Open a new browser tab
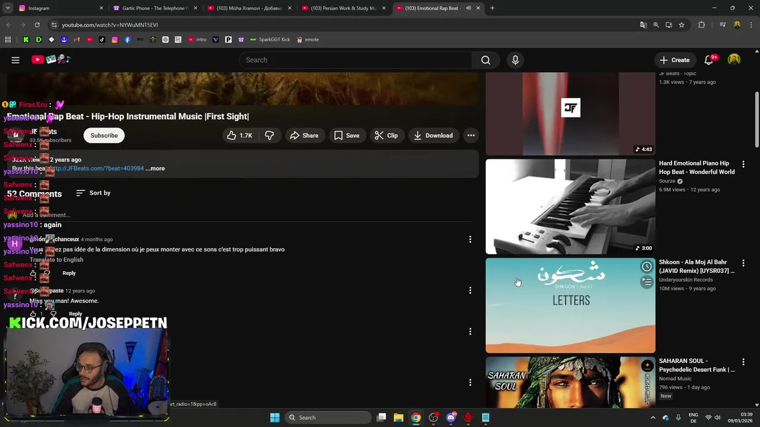760x427 pixels. pyautogui.click(x=492, y=8)
